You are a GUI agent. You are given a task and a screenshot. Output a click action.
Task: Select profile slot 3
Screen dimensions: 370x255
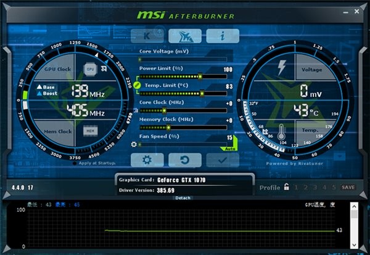[315, 188]
